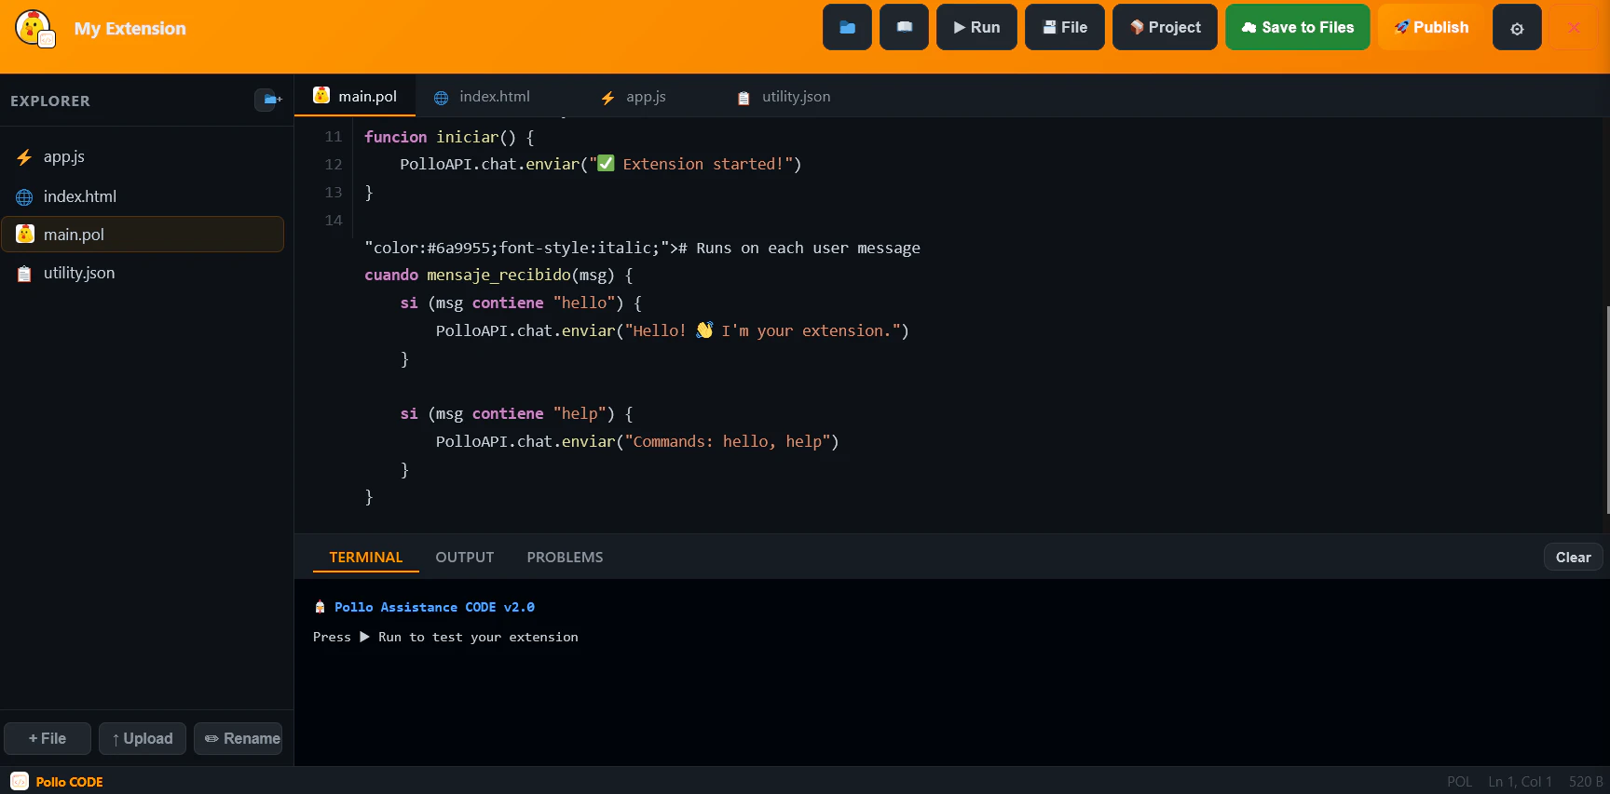Open the OUTPUT panel tab

[465, 557]
